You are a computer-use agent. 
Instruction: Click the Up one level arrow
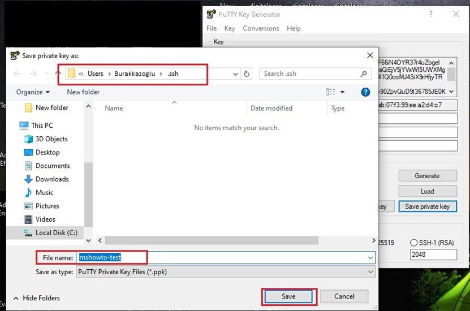click(58, 73)
